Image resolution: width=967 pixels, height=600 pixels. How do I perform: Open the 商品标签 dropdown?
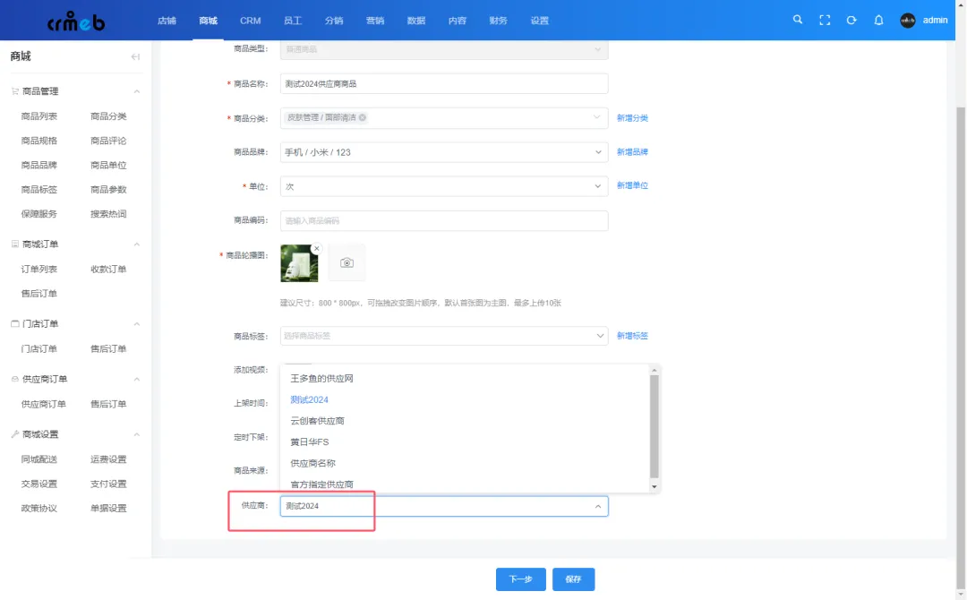click(444, 336)
